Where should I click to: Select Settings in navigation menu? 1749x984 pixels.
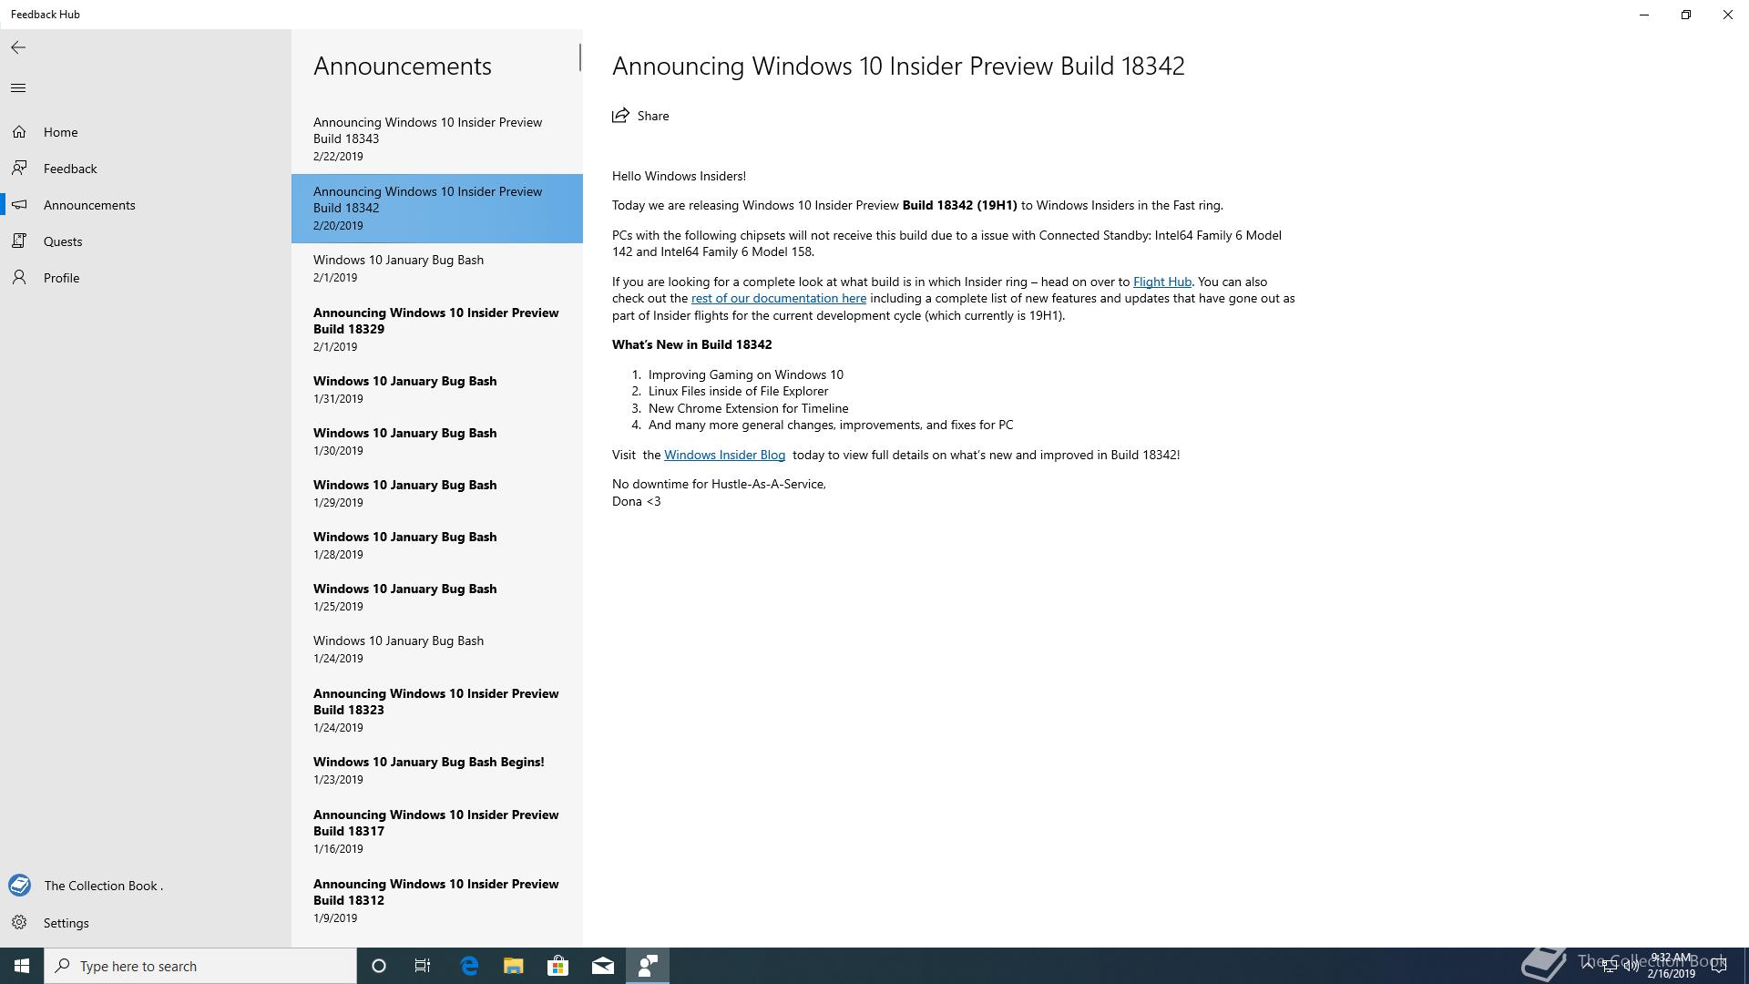[146, 923]
